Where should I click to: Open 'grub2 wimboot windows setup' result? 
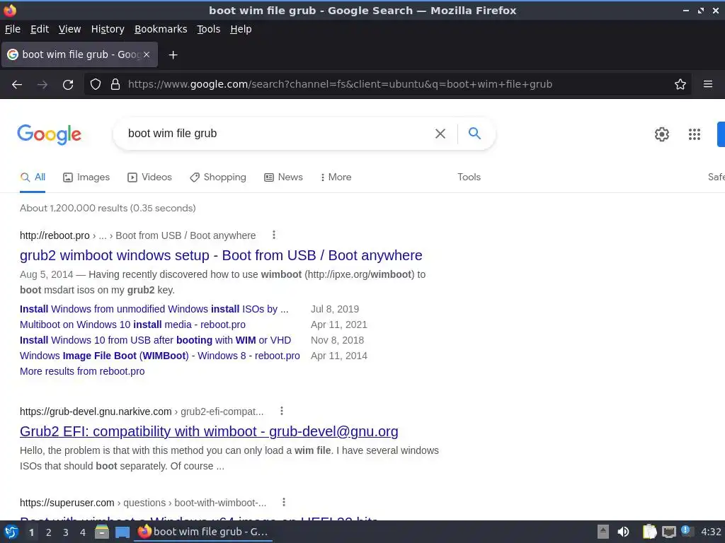(221, 255)
